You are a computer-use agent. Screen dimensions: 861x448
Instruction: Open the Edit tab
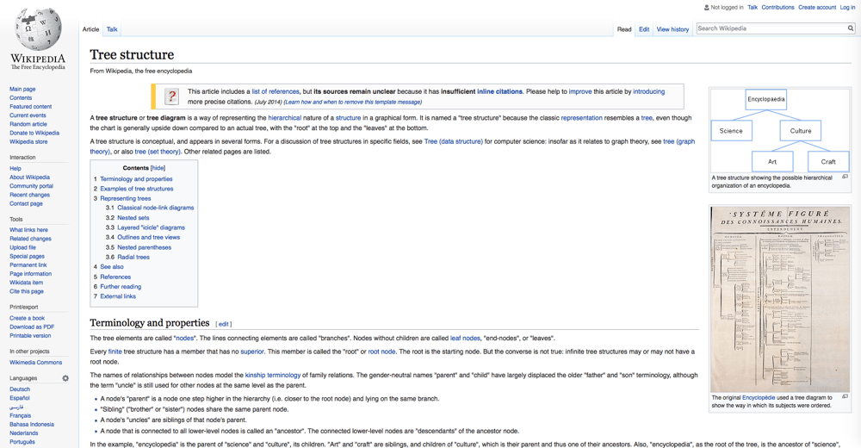pos(643,29)
